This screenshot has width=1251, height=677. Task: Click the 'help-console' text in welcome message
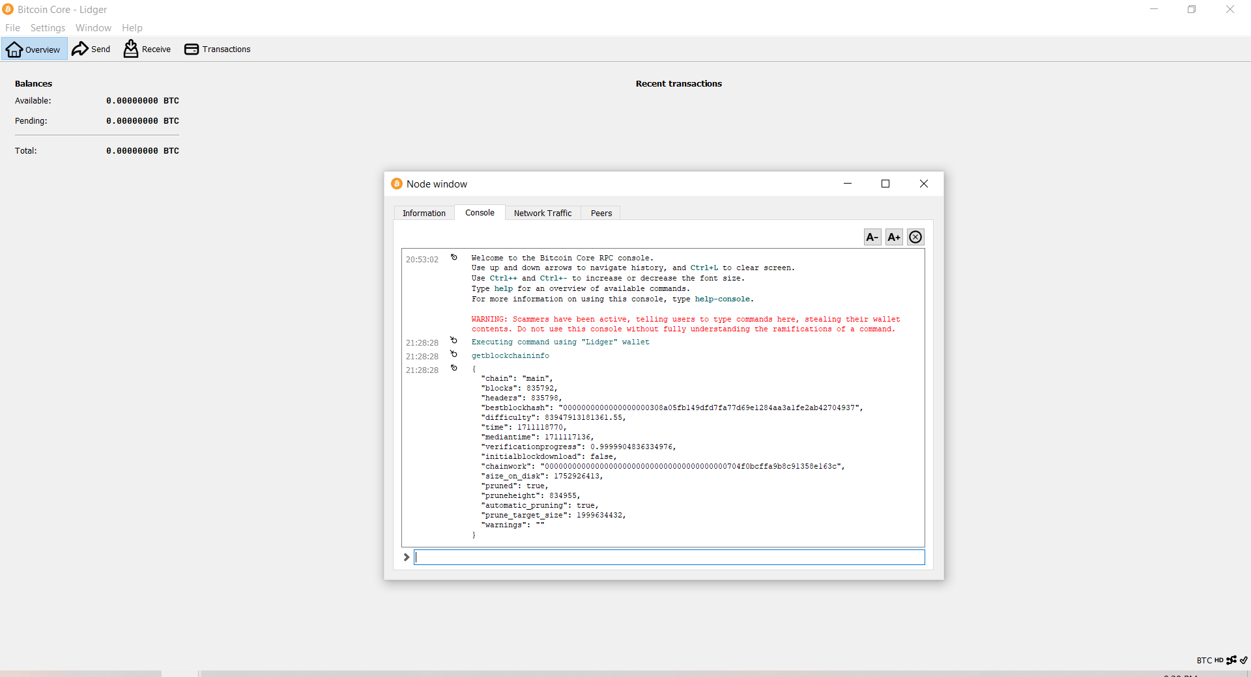click(722, 299)
